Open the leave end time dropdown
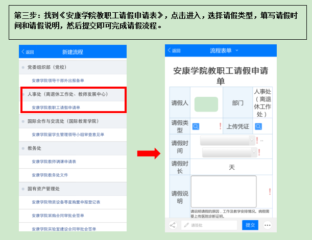Viewport: 312px width, 240px height. tap(229, 152)
